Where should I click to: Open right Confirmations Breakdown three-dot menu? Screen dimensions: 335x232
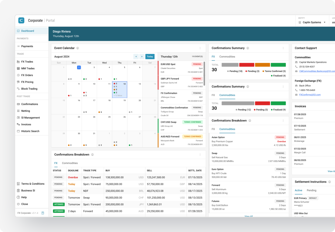(283, 121)
